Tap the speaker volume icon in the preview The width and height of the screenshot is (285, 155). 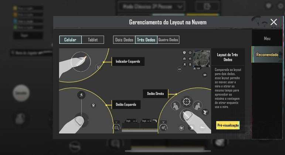(x=190, y=58)
